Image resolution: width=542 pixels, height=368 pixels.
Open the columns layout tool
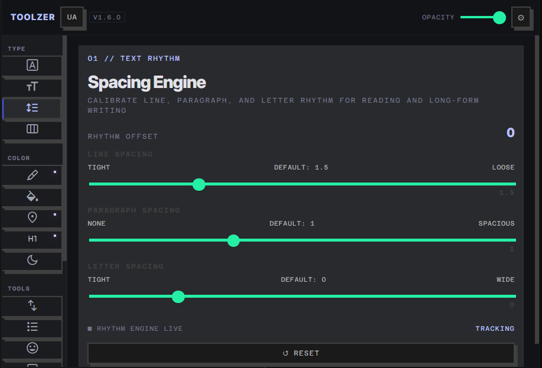[x=32, y=129]
